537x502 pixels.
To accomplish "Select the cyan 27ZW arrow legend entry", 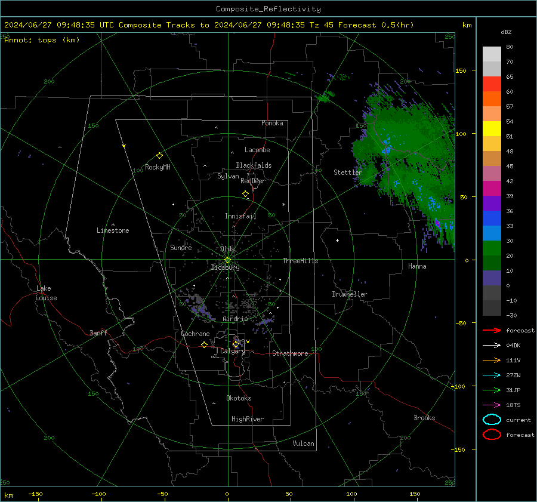I will click(x=492, y=375).
